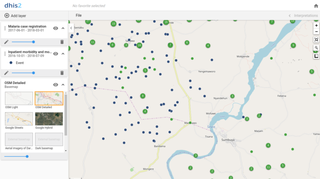Click the dhis2 logo
Viewport: 320px width, 179px height.
coord(13,5)
